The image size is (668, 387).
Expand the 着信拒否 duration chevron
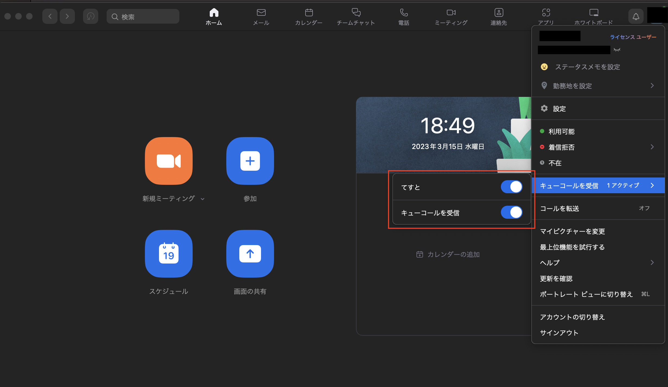point(652,147)
